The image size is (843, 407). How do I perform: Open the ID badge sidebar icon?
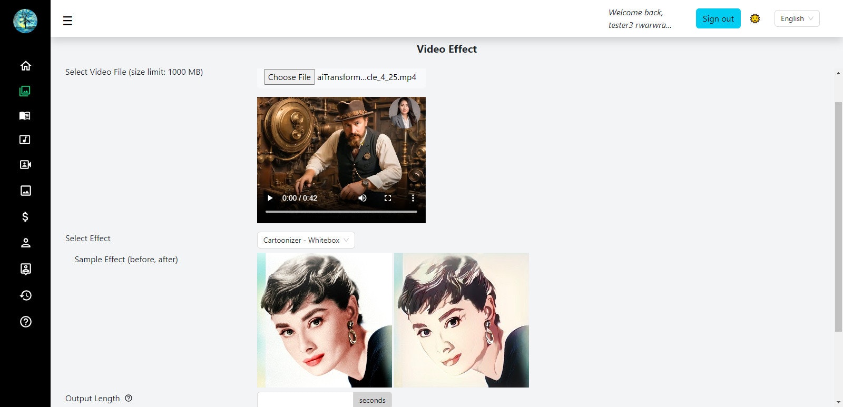pyautogui.click(x=25, y=269)
